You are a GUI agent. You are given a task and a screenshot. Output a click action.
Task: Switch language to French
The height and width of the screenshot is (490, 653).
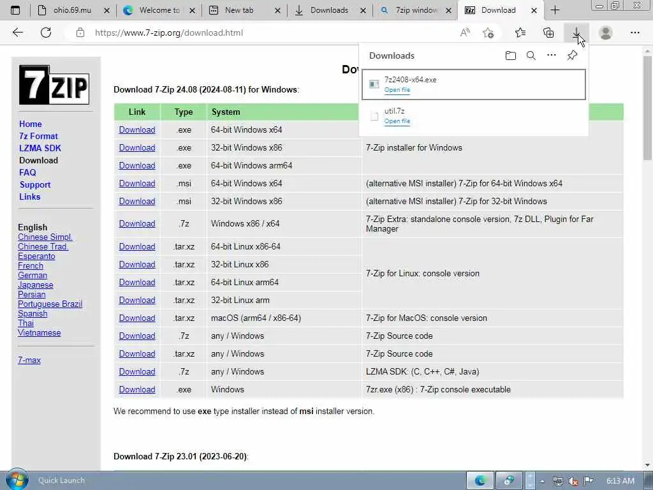(31, 265)
